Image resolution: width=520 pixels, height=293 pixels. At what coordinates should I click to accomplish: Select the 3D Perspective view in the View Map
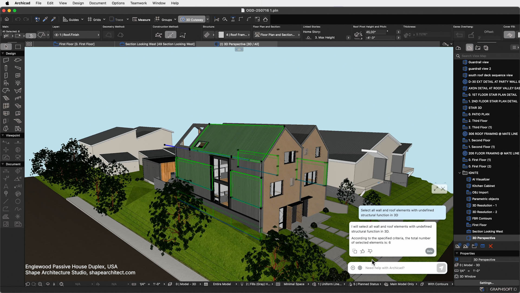click(485, 238)
